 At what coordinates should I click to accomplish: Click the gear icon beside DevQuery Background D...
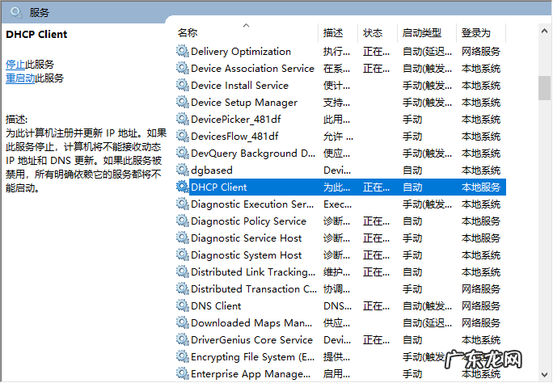[x=183, y=153]
